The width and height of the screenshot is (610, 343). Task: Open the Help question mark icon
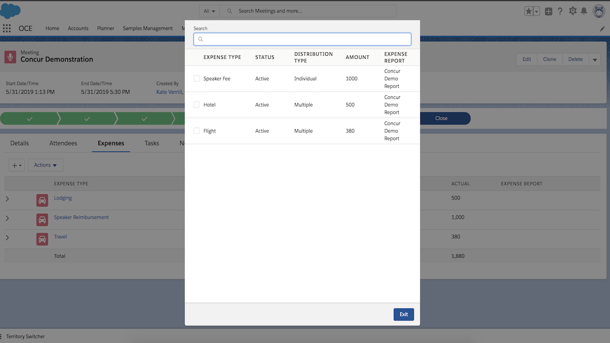tap(560, 11)
